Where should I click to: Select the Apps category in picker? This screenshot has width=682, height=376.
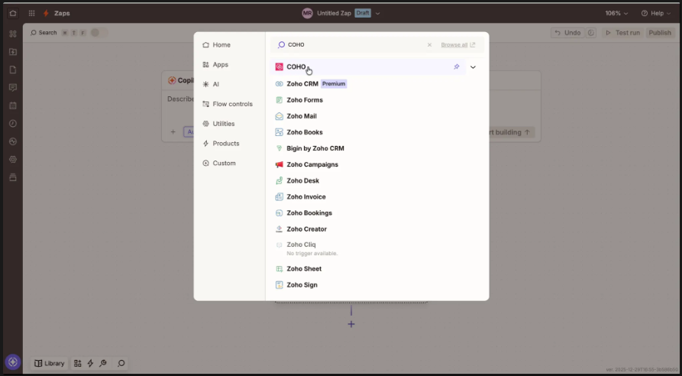pos(220,65)
